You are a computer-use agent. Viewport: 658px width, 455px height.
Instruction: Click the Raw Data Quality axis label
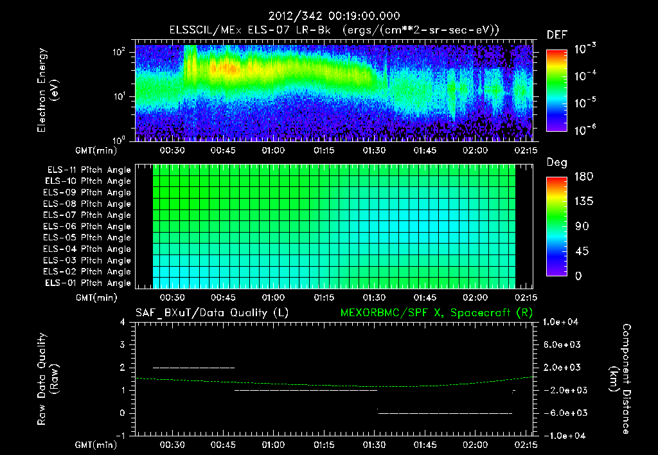coord(48,379)
